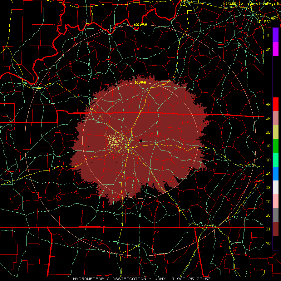The image size is (281, 281).
Task: Click the "DS" legend label
Action: (268, 188)
